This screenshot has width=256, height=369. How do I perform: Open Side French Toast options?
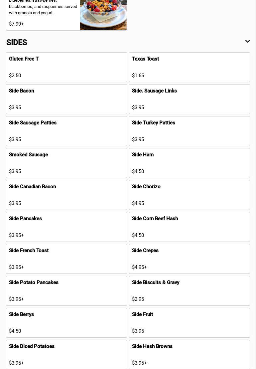(66, 259)
